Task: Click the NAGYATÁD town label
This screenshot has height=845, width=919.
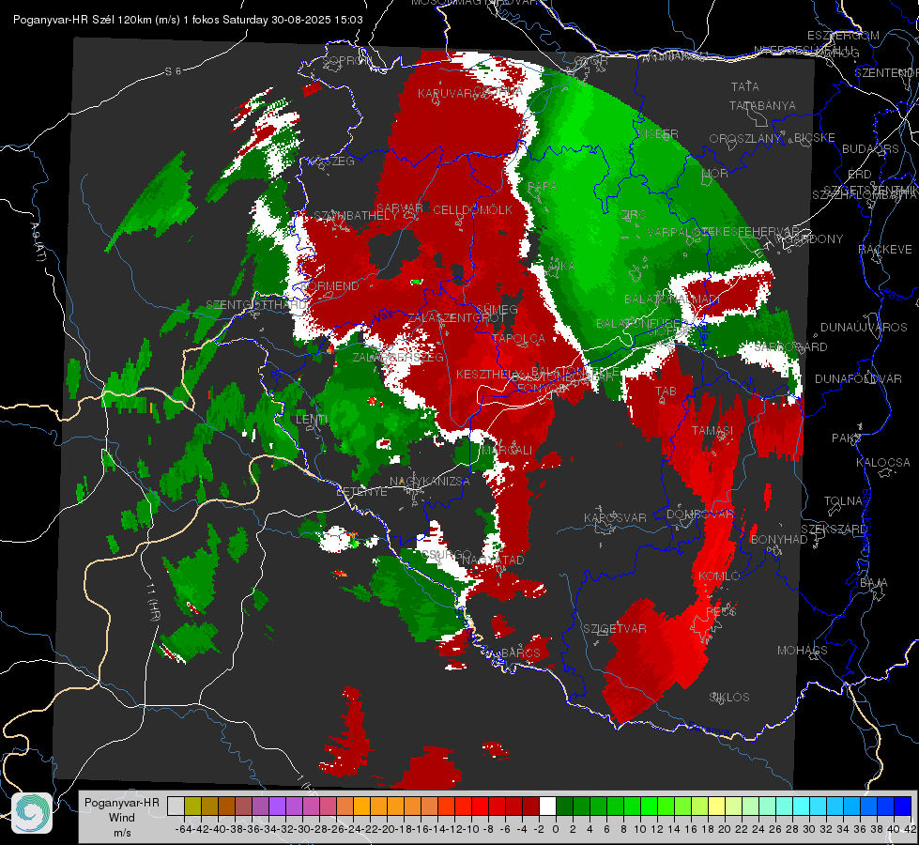Action: point(493,560)
